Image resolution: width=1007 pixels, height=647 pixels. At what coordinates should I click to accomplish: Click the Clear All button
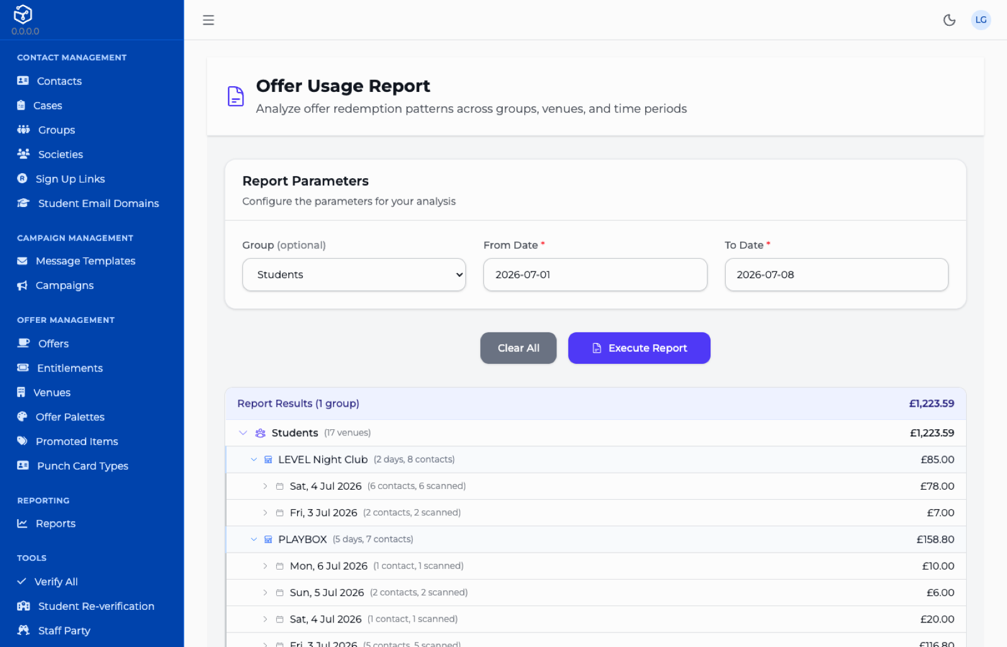(x=518, y=348)
